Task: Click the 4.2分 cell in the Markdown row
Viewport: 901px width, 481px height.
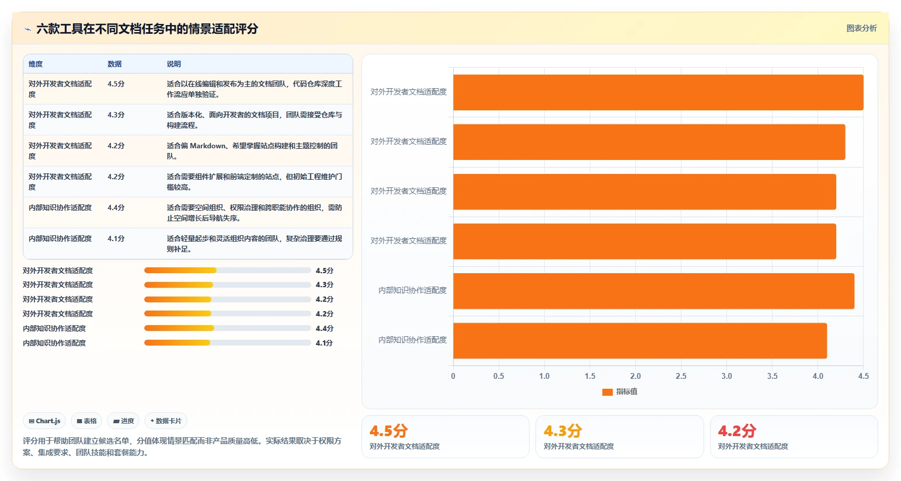Action: point(116,146)
